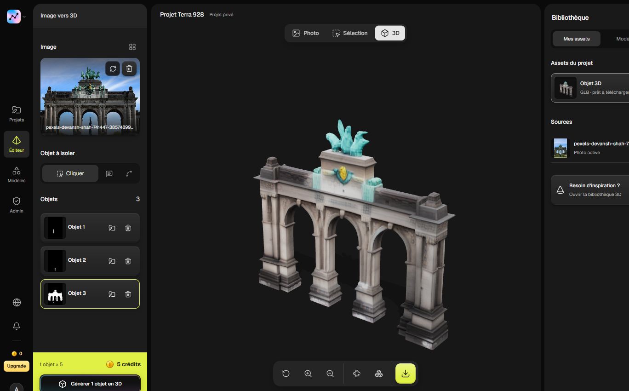Screen dimensions: 629x391
Task: Open the notifications bell
Action: coord(17,326)
